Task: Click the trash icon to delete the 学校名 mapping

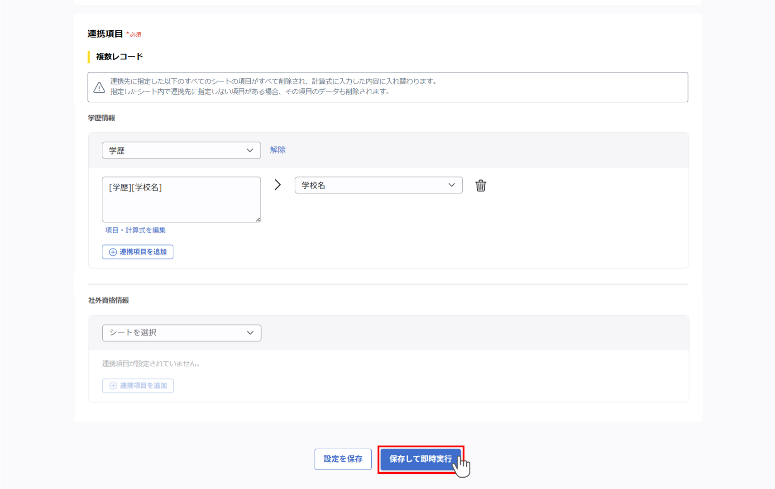Action: coord(480,185)
